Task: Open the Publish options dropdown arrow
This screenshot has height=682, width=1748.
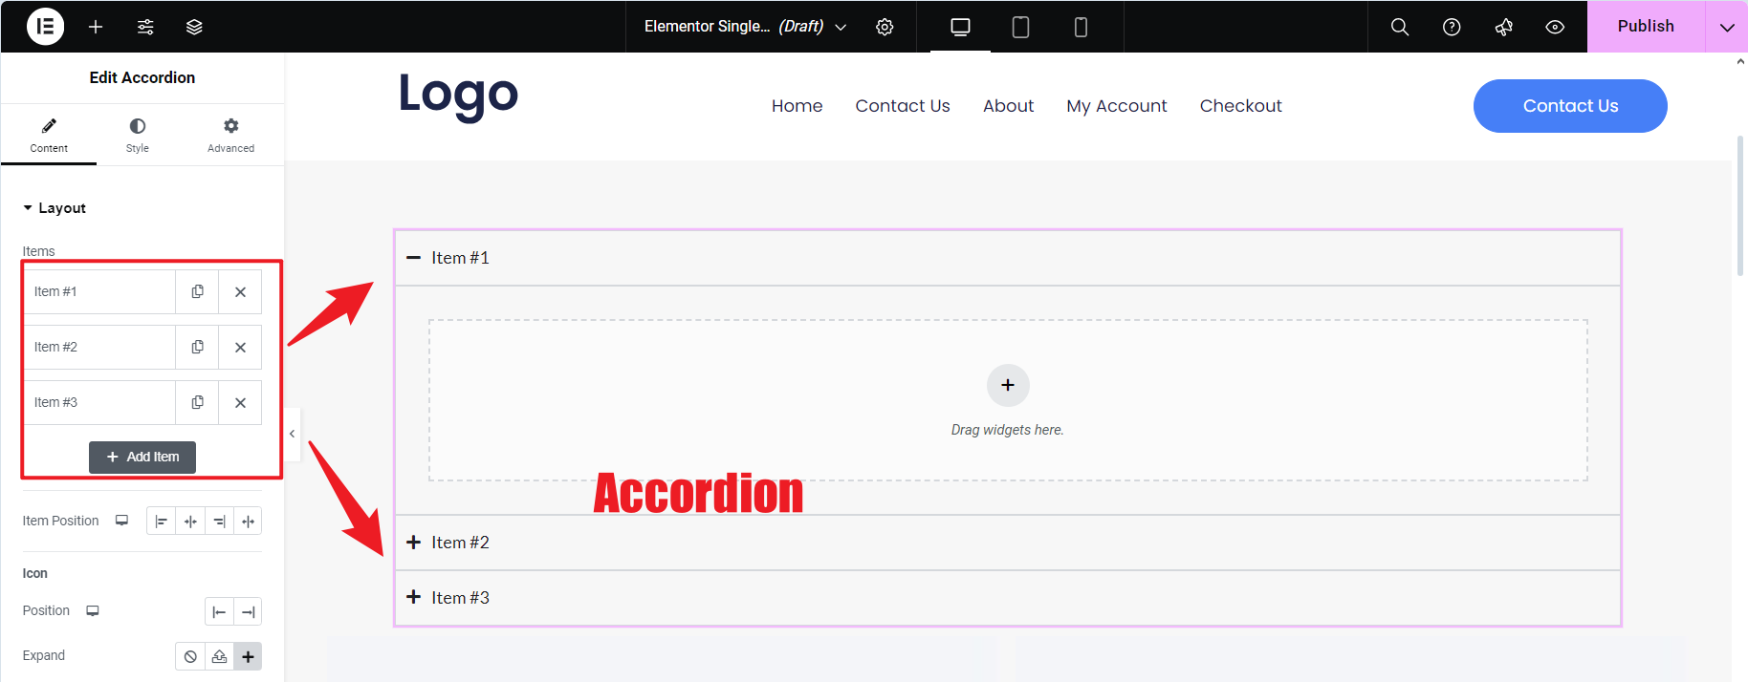Action: coord(1726,27)
